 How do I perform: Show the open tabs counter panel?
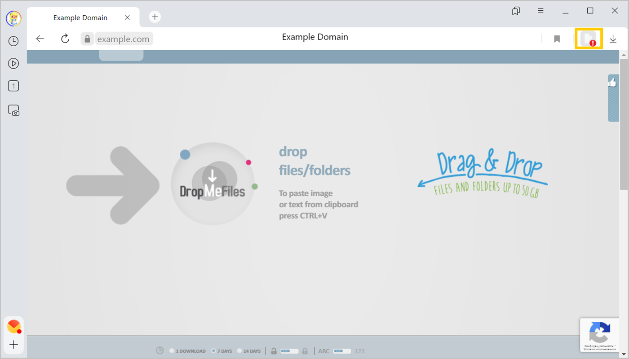[13, 86]
